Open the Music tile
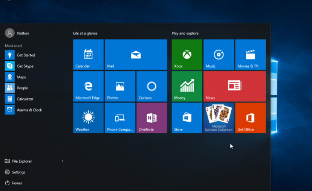 pos(219,54)
